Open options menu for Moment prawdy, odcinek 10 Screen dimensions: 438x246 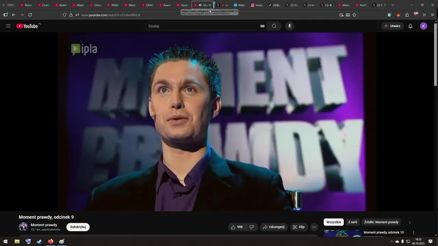pos(413,233)
